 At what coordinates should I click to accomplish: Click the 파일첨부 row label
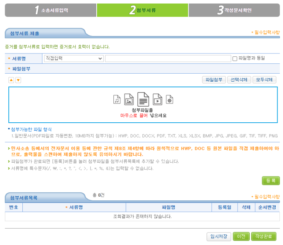click(21, 69)
